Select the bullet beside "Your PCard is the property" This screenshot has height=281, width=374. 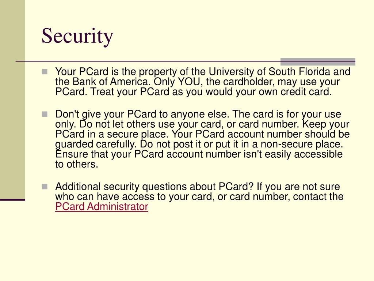coord(45,72)
